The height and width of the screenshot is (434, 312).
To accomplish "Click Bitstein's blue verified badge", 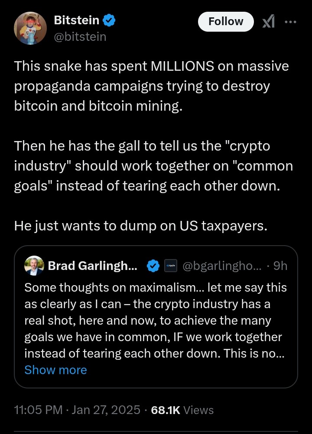I will coord(109,20).
